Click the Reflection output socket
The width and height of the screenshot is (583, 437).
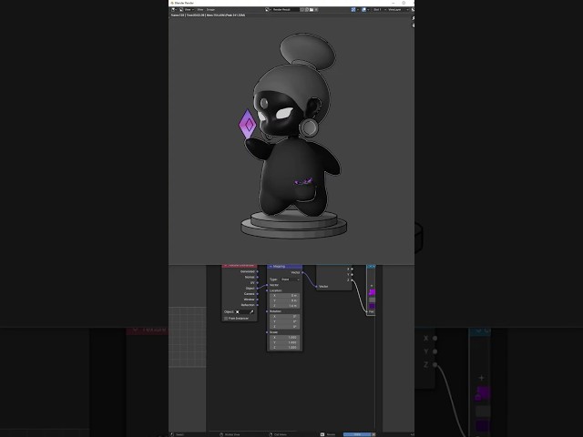click(257, 305)
